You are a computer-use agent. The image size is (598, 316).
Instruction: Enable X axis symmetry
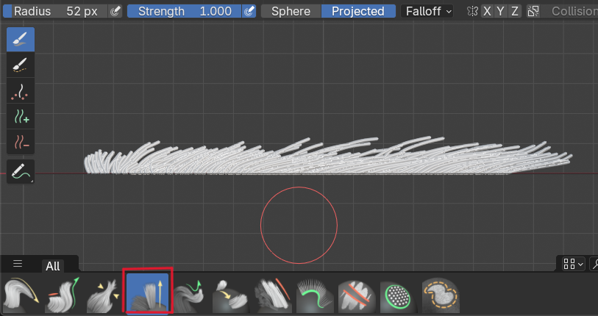tap(487, 11)
